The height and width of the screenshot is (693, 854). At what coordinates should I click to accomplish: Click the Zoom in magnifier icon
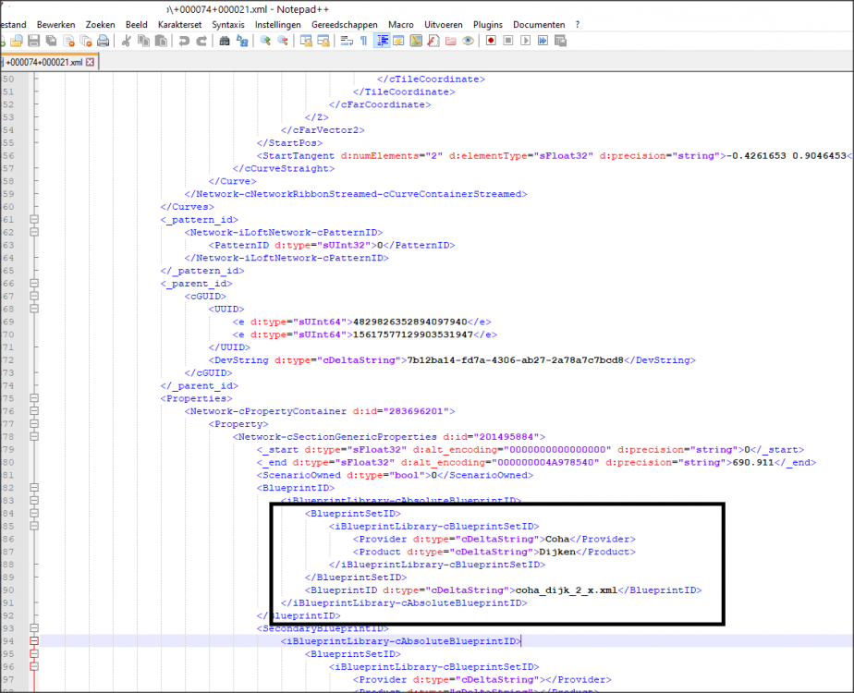click(265, 41)
